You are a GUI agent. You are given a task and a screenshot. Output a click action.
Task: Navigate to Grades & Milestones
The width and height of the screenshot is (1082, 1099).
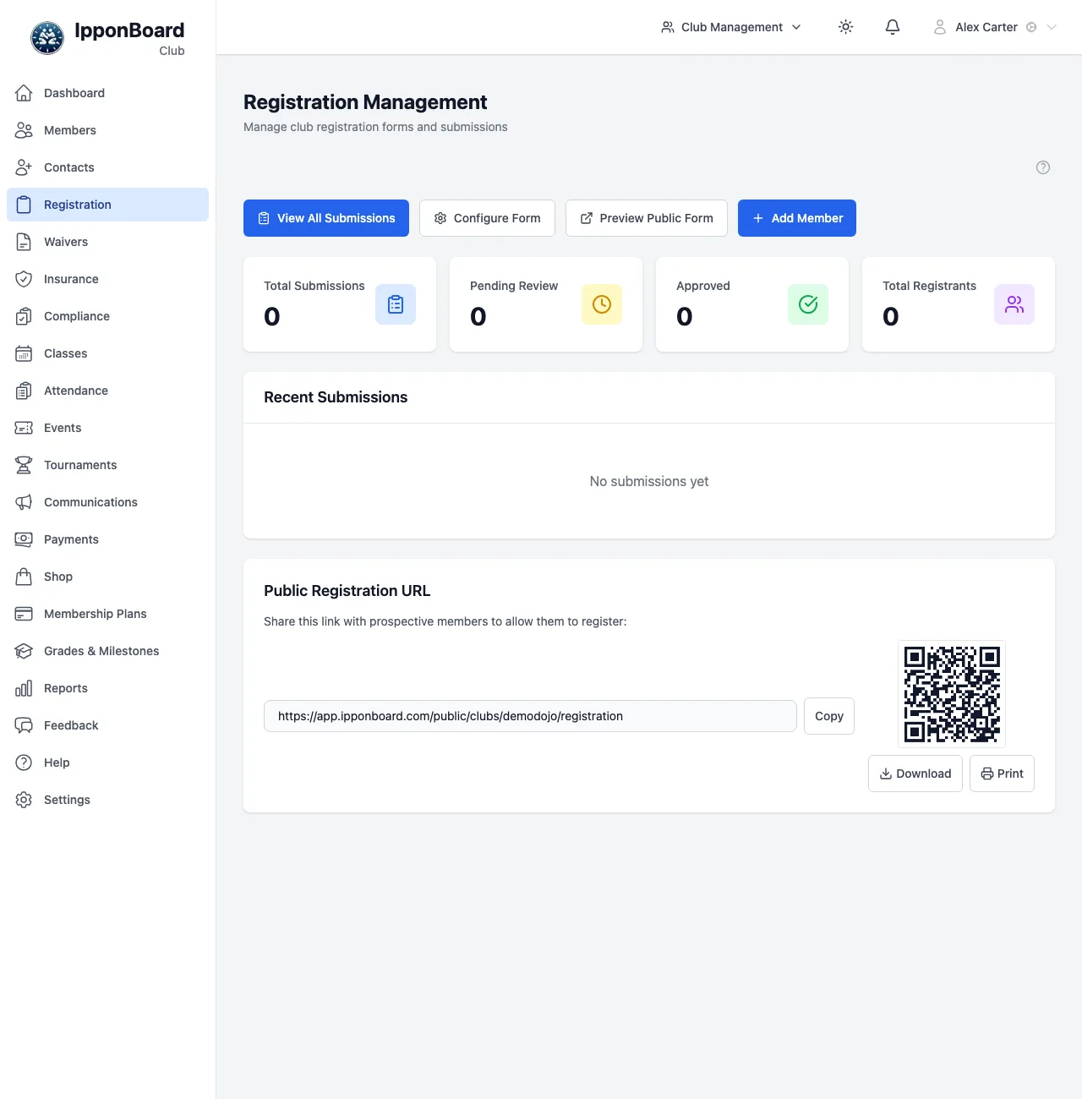click(x=107, y=651)
